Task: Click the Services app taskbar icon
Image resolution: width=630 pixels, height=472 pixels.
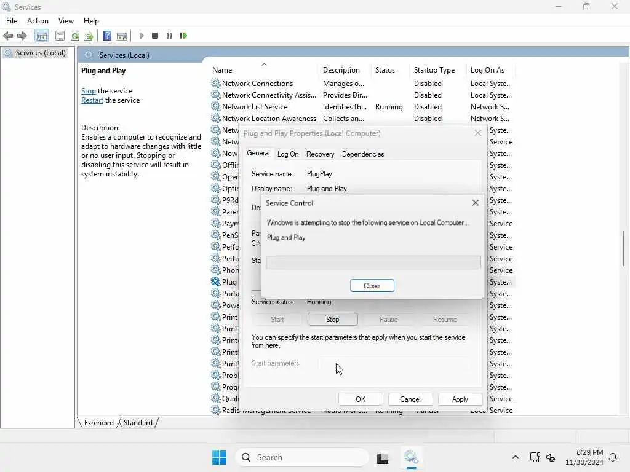Action: click(412, 457)
